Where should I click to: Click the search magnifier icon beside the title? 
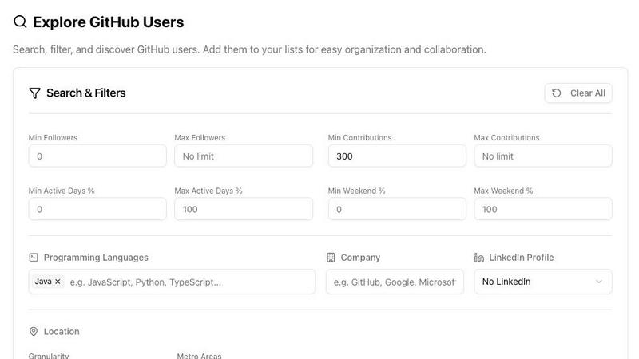21,22
